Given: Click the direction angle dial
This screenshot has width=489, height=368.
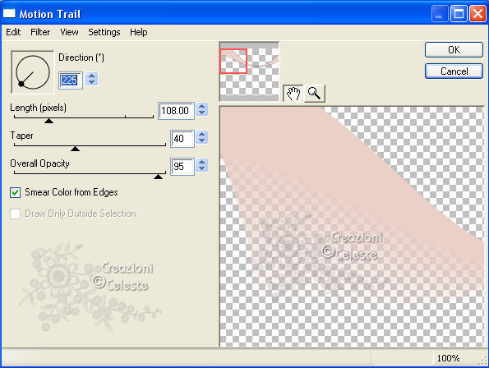Looking at the screenshot, I should pyautogui.click(x=33, y=72).
